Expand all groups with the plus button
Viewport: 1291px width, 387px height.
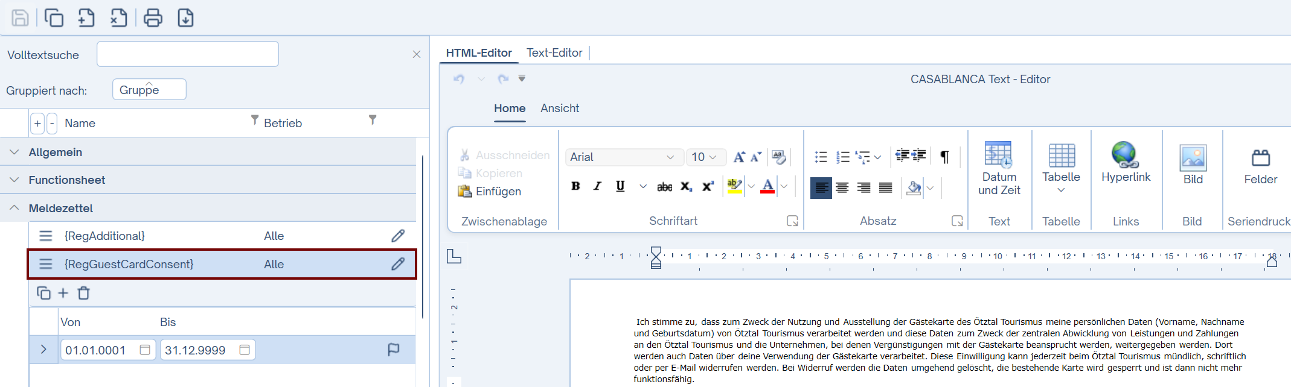pyautogui.click(x=37, y=123)
